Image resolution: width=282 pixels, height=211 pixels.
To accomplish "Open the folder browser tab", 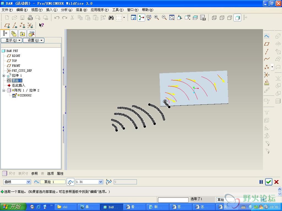I will [x=14, y=34].
